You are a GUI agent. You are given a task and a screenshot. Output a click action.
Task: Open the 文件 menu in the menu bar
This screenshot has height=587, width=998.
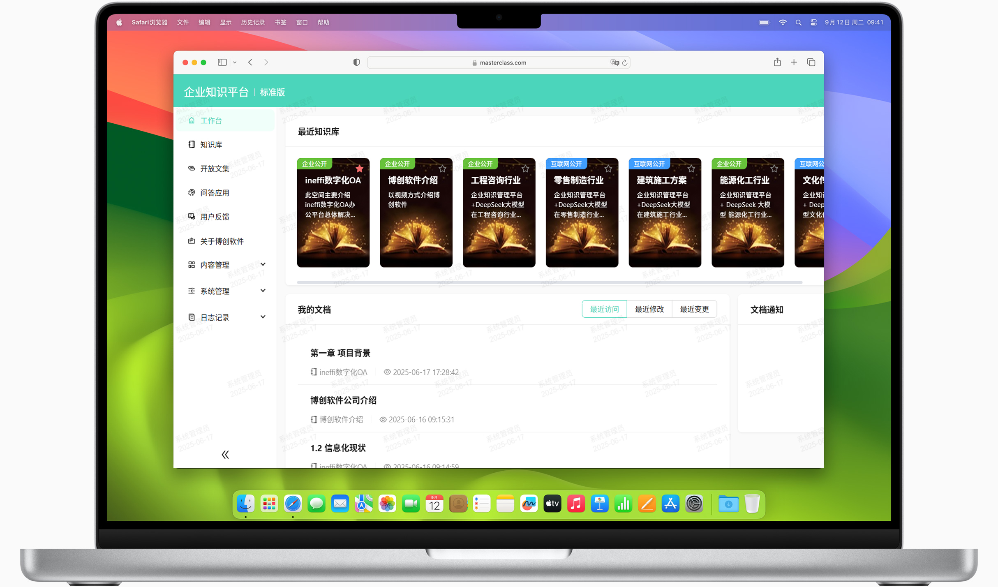click(183, 23)
